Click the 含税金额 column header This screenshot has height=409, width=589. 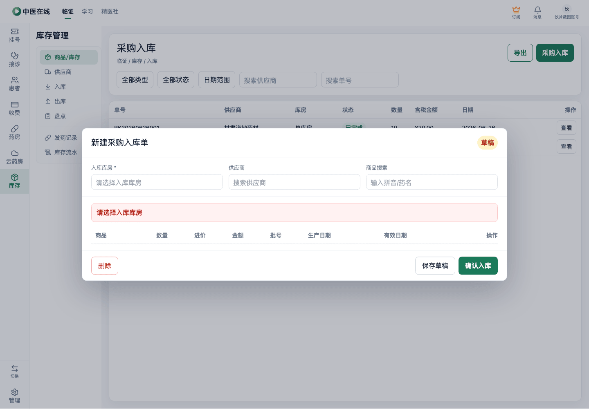(x=426, y=110)
